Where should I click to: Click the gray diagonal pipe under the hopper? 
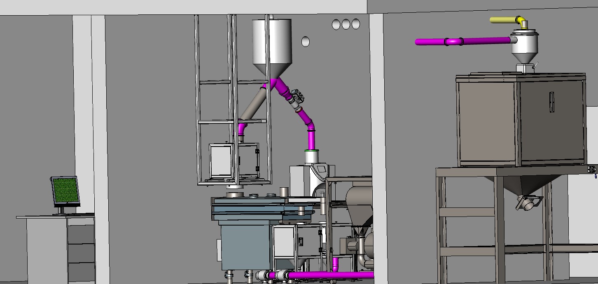pyautogui.click(x=253, y=103)
